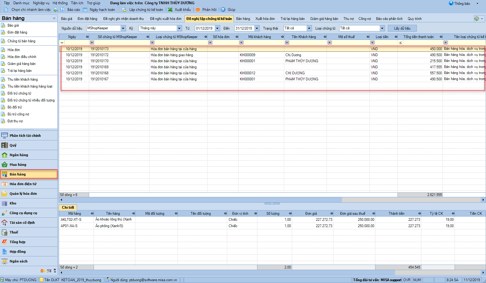Click the Ngày hạch toán calendar icon
The height and width of the screenshot is (283, 486).
[x=85, y=10]
